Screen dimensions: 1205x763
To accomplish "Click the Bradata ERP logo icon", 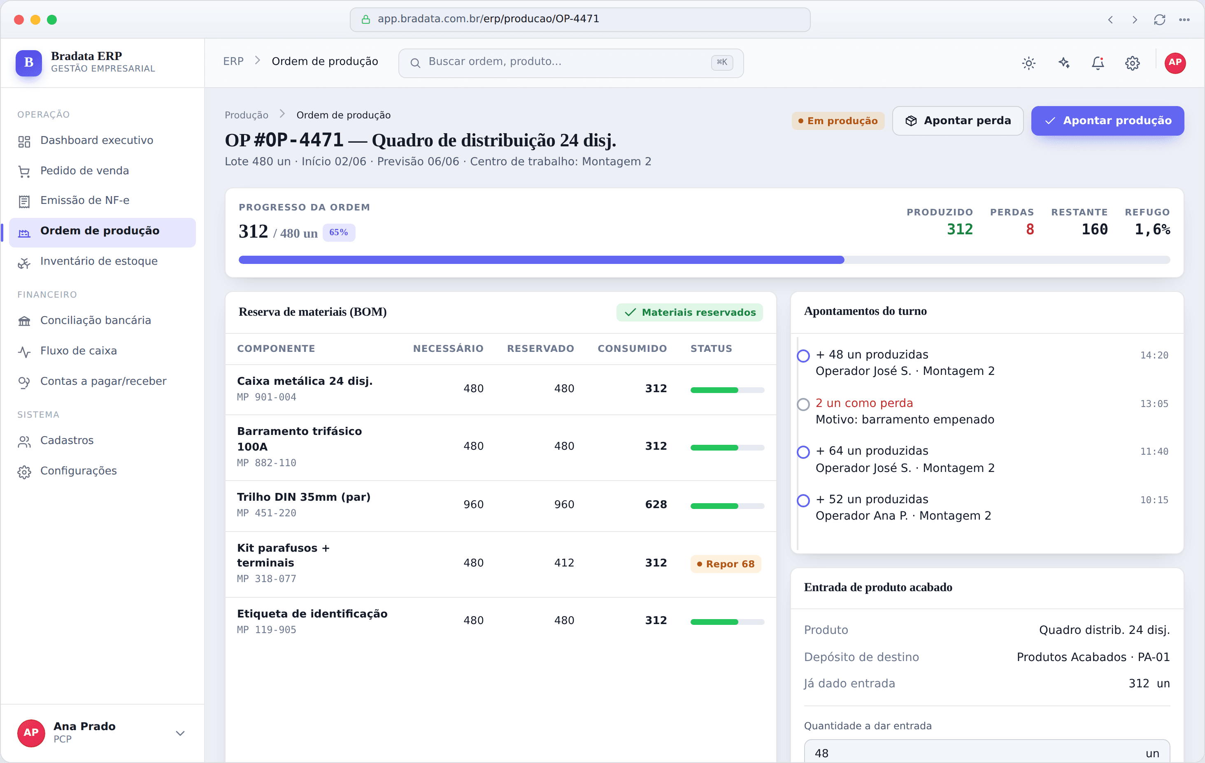I will [x=28, y=62].
